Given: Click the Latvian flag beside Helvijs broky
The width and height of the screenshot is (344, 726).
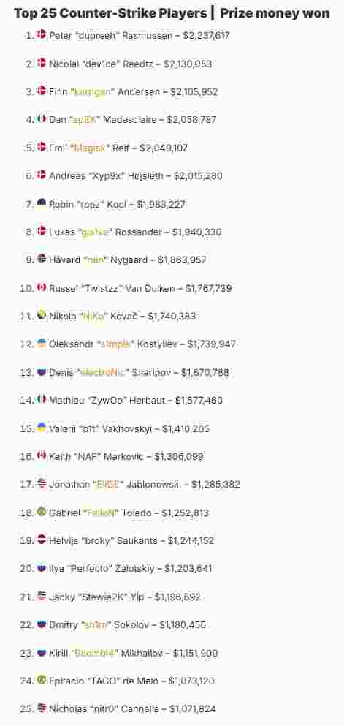Looking at the screenshot, I should tap(42, 540).
